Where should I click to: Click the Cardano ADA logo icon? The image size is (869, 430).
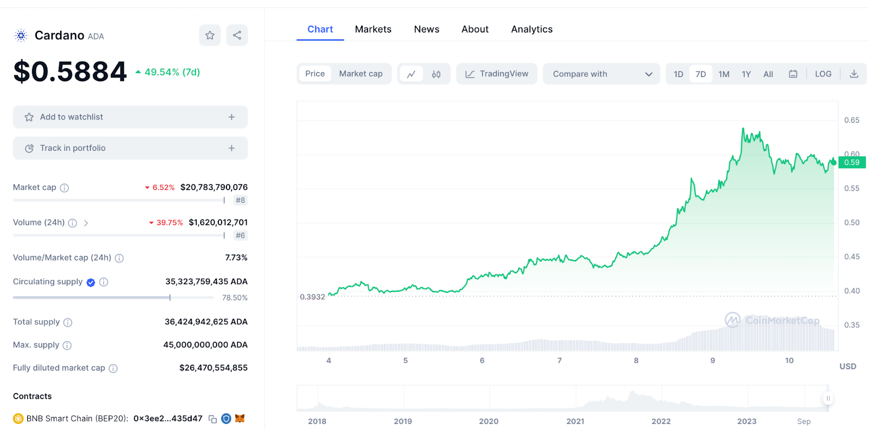21,36
